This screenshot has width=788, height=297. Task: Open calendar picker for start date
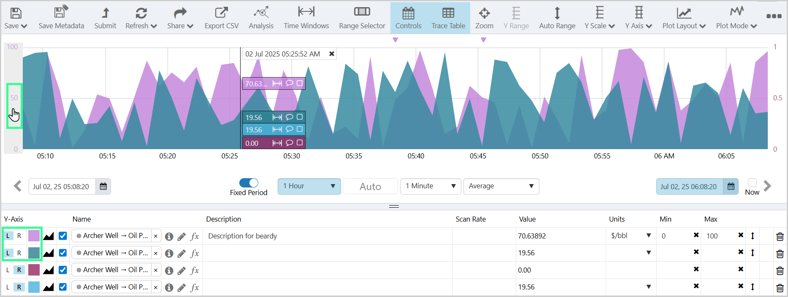coord(103,186)
